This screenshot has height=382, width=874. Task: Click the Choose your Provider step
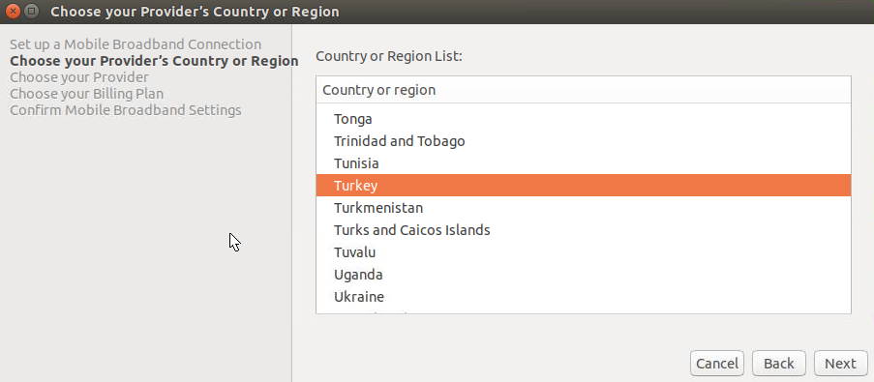tap(79, 76)
